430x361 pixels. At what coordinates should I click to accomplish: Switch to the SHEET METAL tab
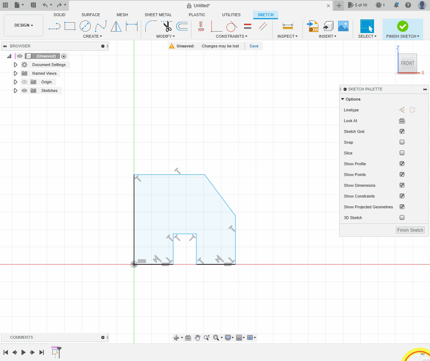tap(158, 15)
